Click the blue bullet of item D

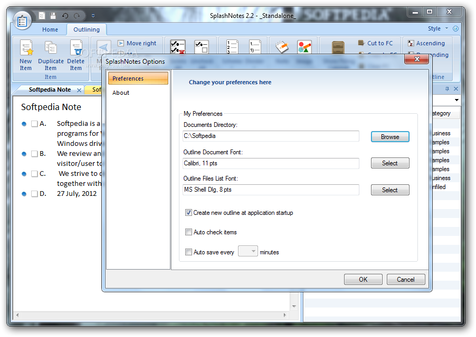click(x=24, y=194)
